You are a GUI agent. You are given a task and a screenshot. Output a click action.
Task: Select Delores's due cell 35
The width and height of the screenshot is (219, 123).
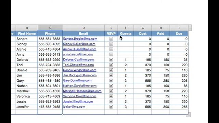(179, 60)
